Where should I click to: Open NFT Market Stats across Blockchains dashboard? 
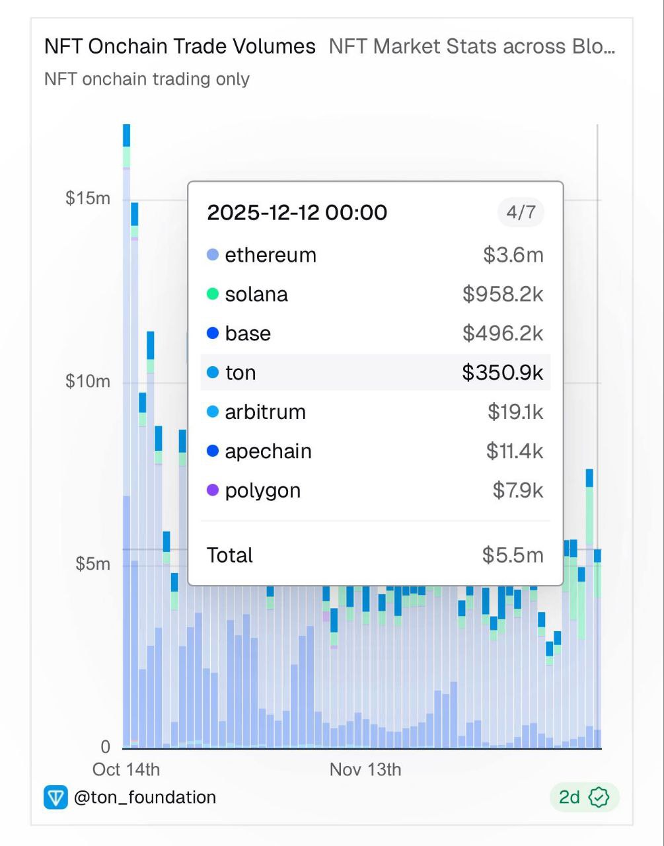[472, 47]
